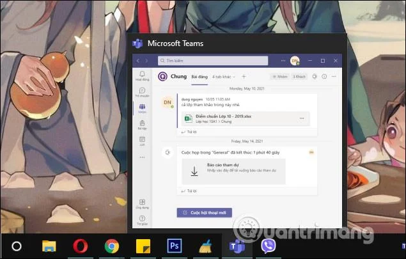Click the 'Cuộc hội thoại mới' button
This screenshot has width=406, height=259.
205,213
